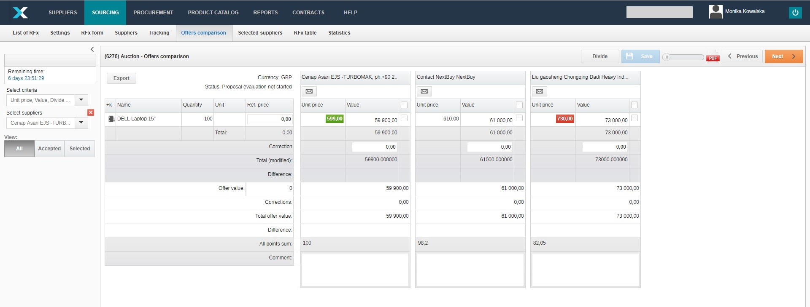Adjust the column width slider

[666, 57]
